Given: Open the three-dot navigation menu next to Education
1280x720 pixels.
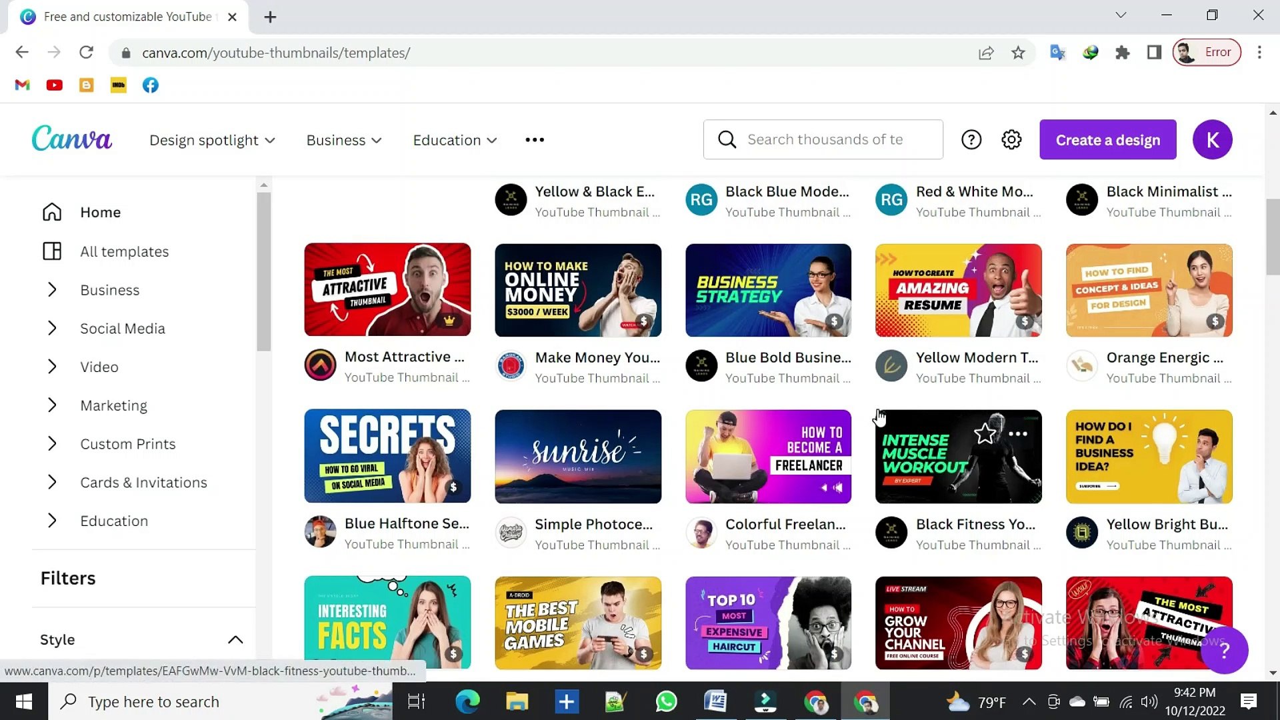Looking at the screenshot, I should click(534, 140).
